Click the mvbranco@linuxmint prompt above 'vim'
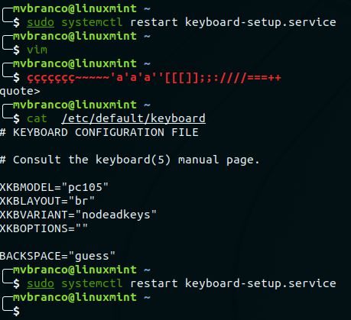Image resolution: width=351 pixels, height=320 pixels. (x=75, y=36)
